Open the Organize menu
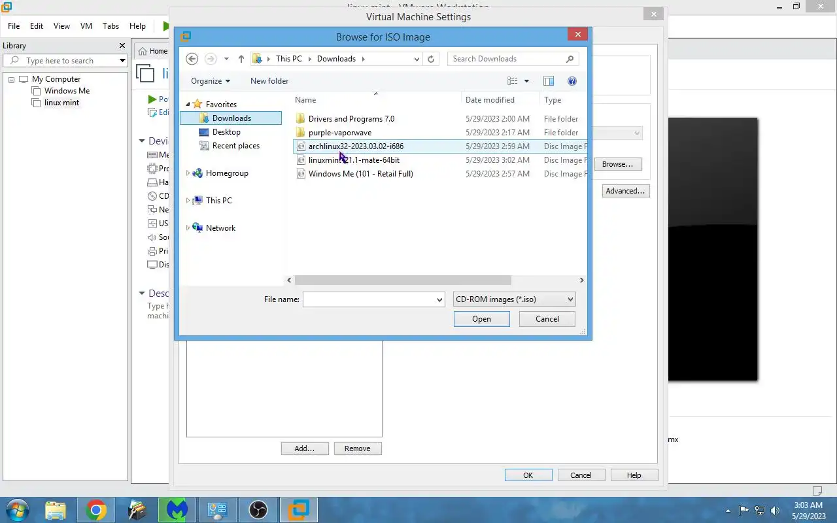This screenshot has width=837, height=523. 211,81
